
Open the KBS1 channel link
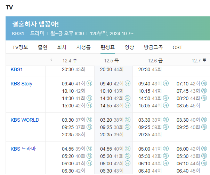click(x=17, y=69)
